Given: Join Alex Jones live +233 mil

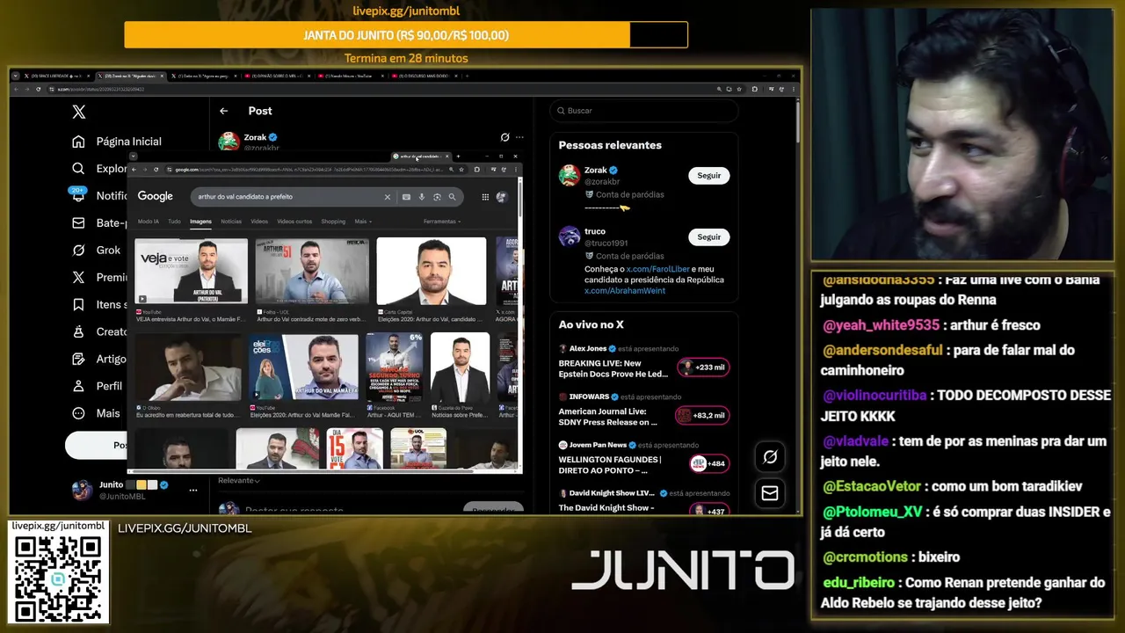Looking at the screenshot, I should pos(703,367).
